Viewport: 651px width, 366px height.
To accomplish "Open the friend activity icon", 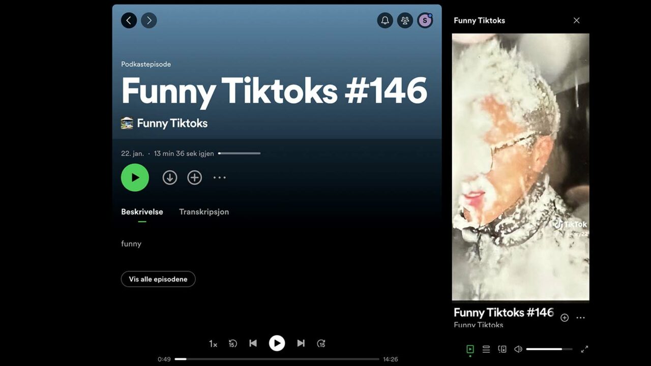I will point(405,20).
